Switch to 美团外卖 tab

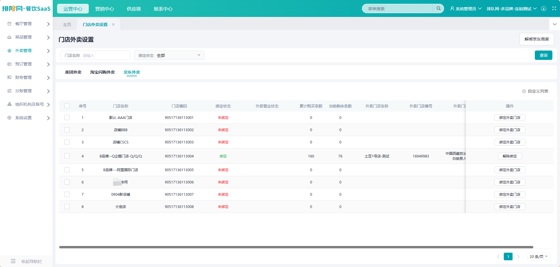tap(73, 72)
